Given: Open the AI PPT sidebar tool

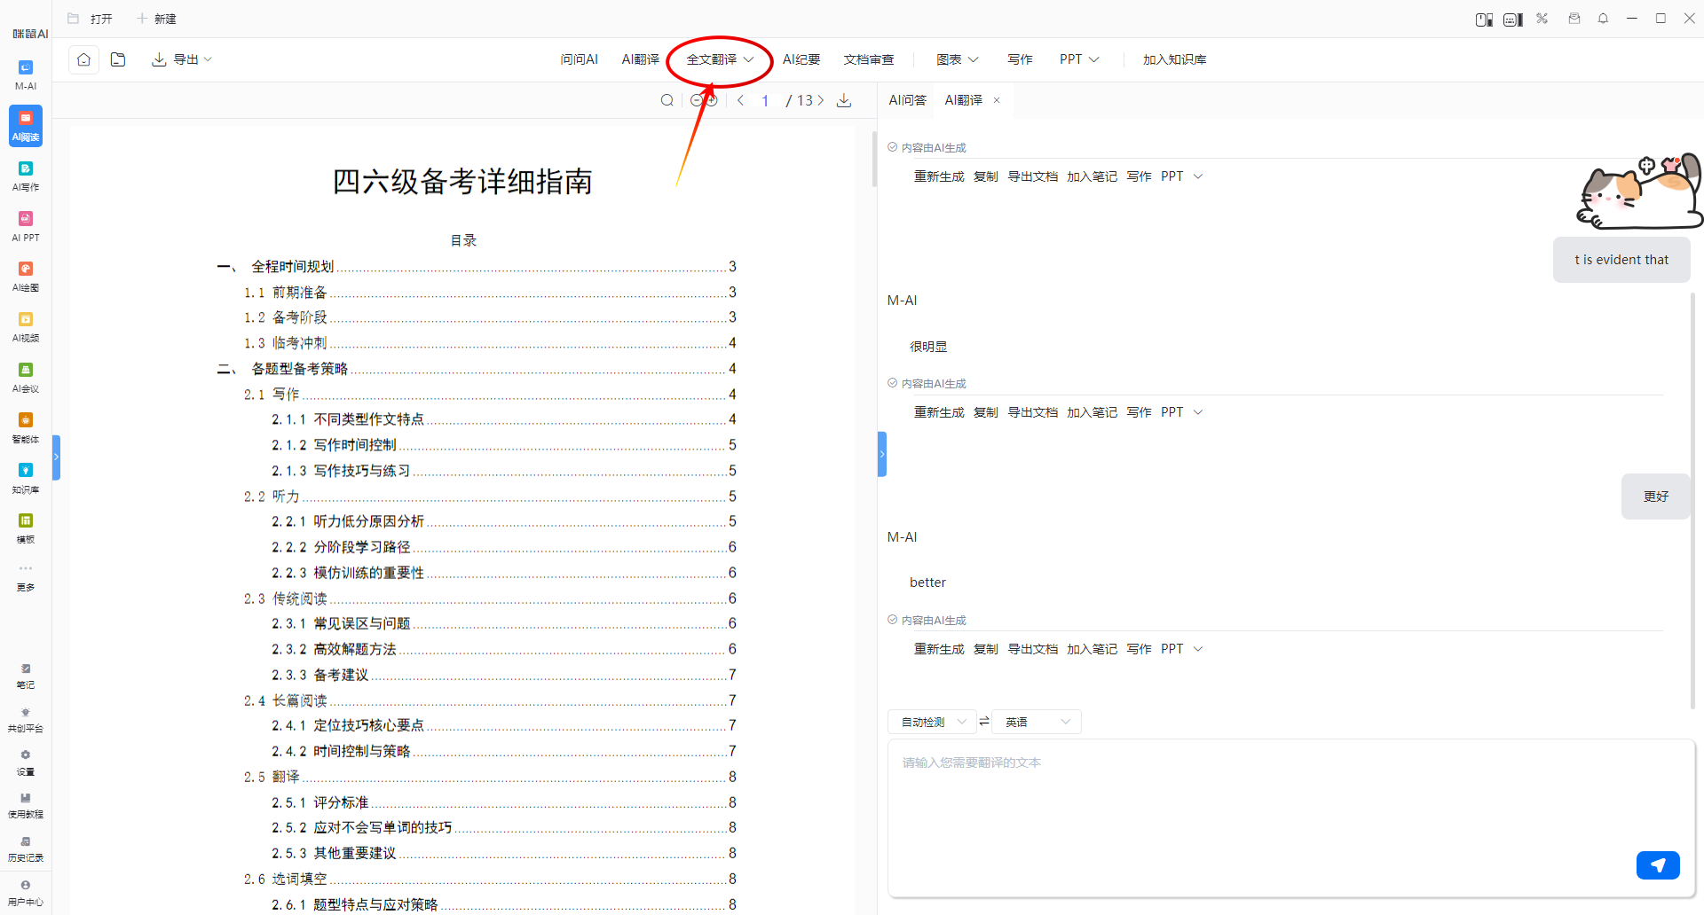Looking at the screenshot, I should (26, 225).
